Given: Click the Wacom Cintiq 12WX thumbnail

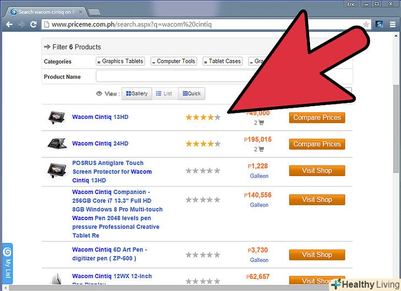Looking at the screenshot, I should 57,279.
